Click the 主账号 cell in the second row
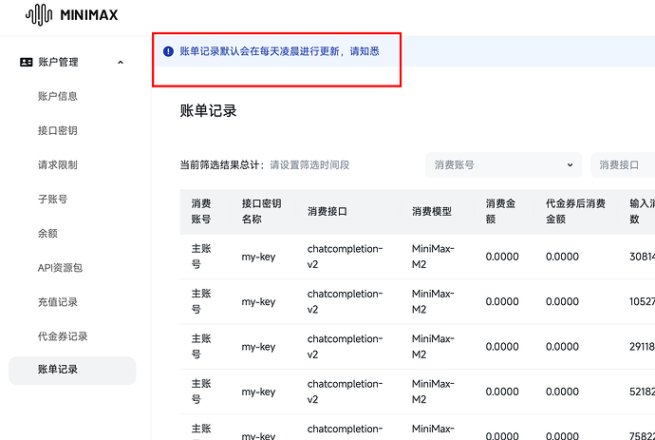Image resolution: width=655 pixels, height=440 pixels. point(201,301)
